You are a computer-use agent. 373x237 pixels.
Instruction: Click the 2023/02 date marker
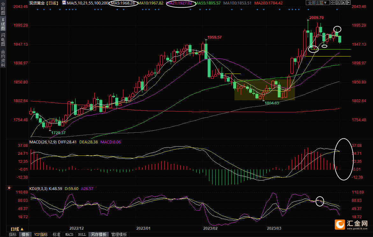(x=210, y=228)
